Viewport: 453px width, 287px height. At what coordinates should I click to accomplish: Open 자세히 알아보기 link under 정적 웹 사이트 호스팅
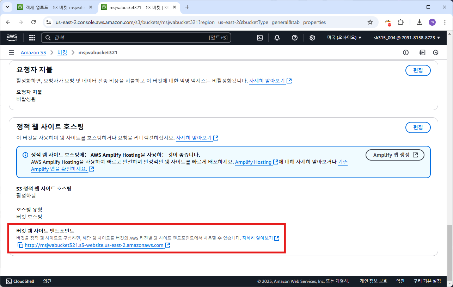click(197, 138)
